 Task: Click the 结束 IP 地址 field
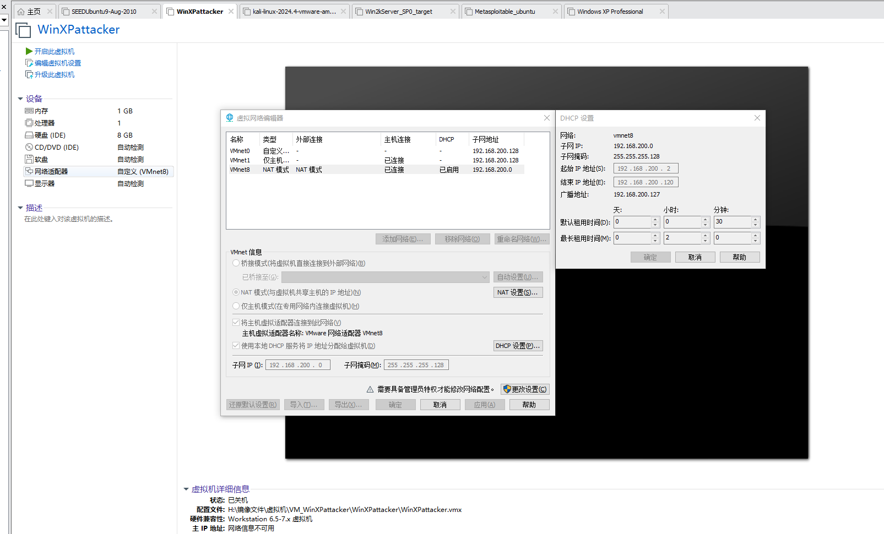point(646,182)
